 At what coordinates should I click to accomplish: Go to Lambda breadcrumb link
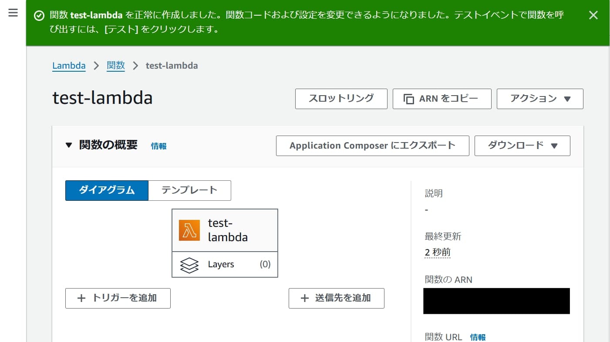[69, 66]
